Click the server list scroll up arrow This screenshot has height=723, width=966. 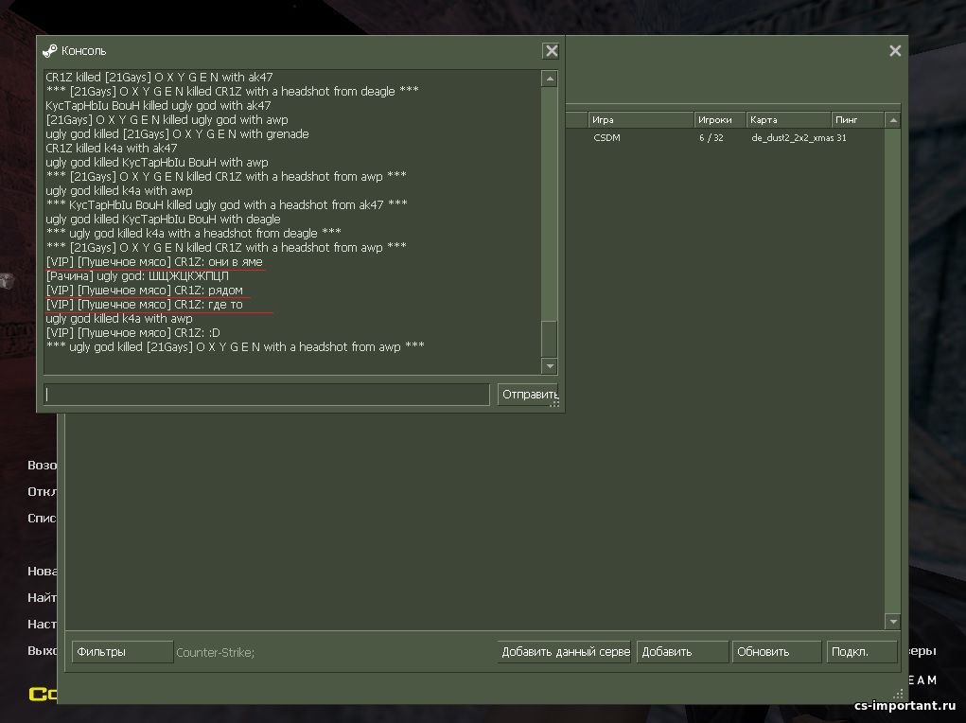coord(893,119)
